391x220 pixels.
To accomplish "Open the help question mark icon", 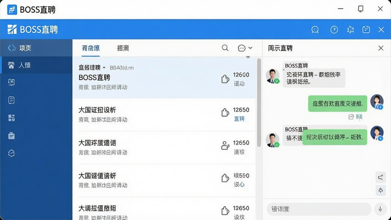I will [x=334, y=30].
